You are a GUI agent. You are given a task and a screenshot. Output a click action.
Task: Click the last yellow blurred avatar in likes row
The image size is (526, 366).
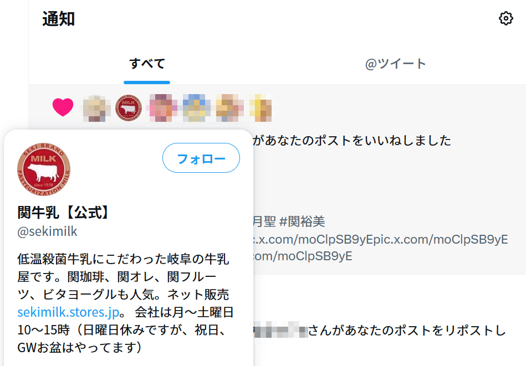tap(261, 108)
